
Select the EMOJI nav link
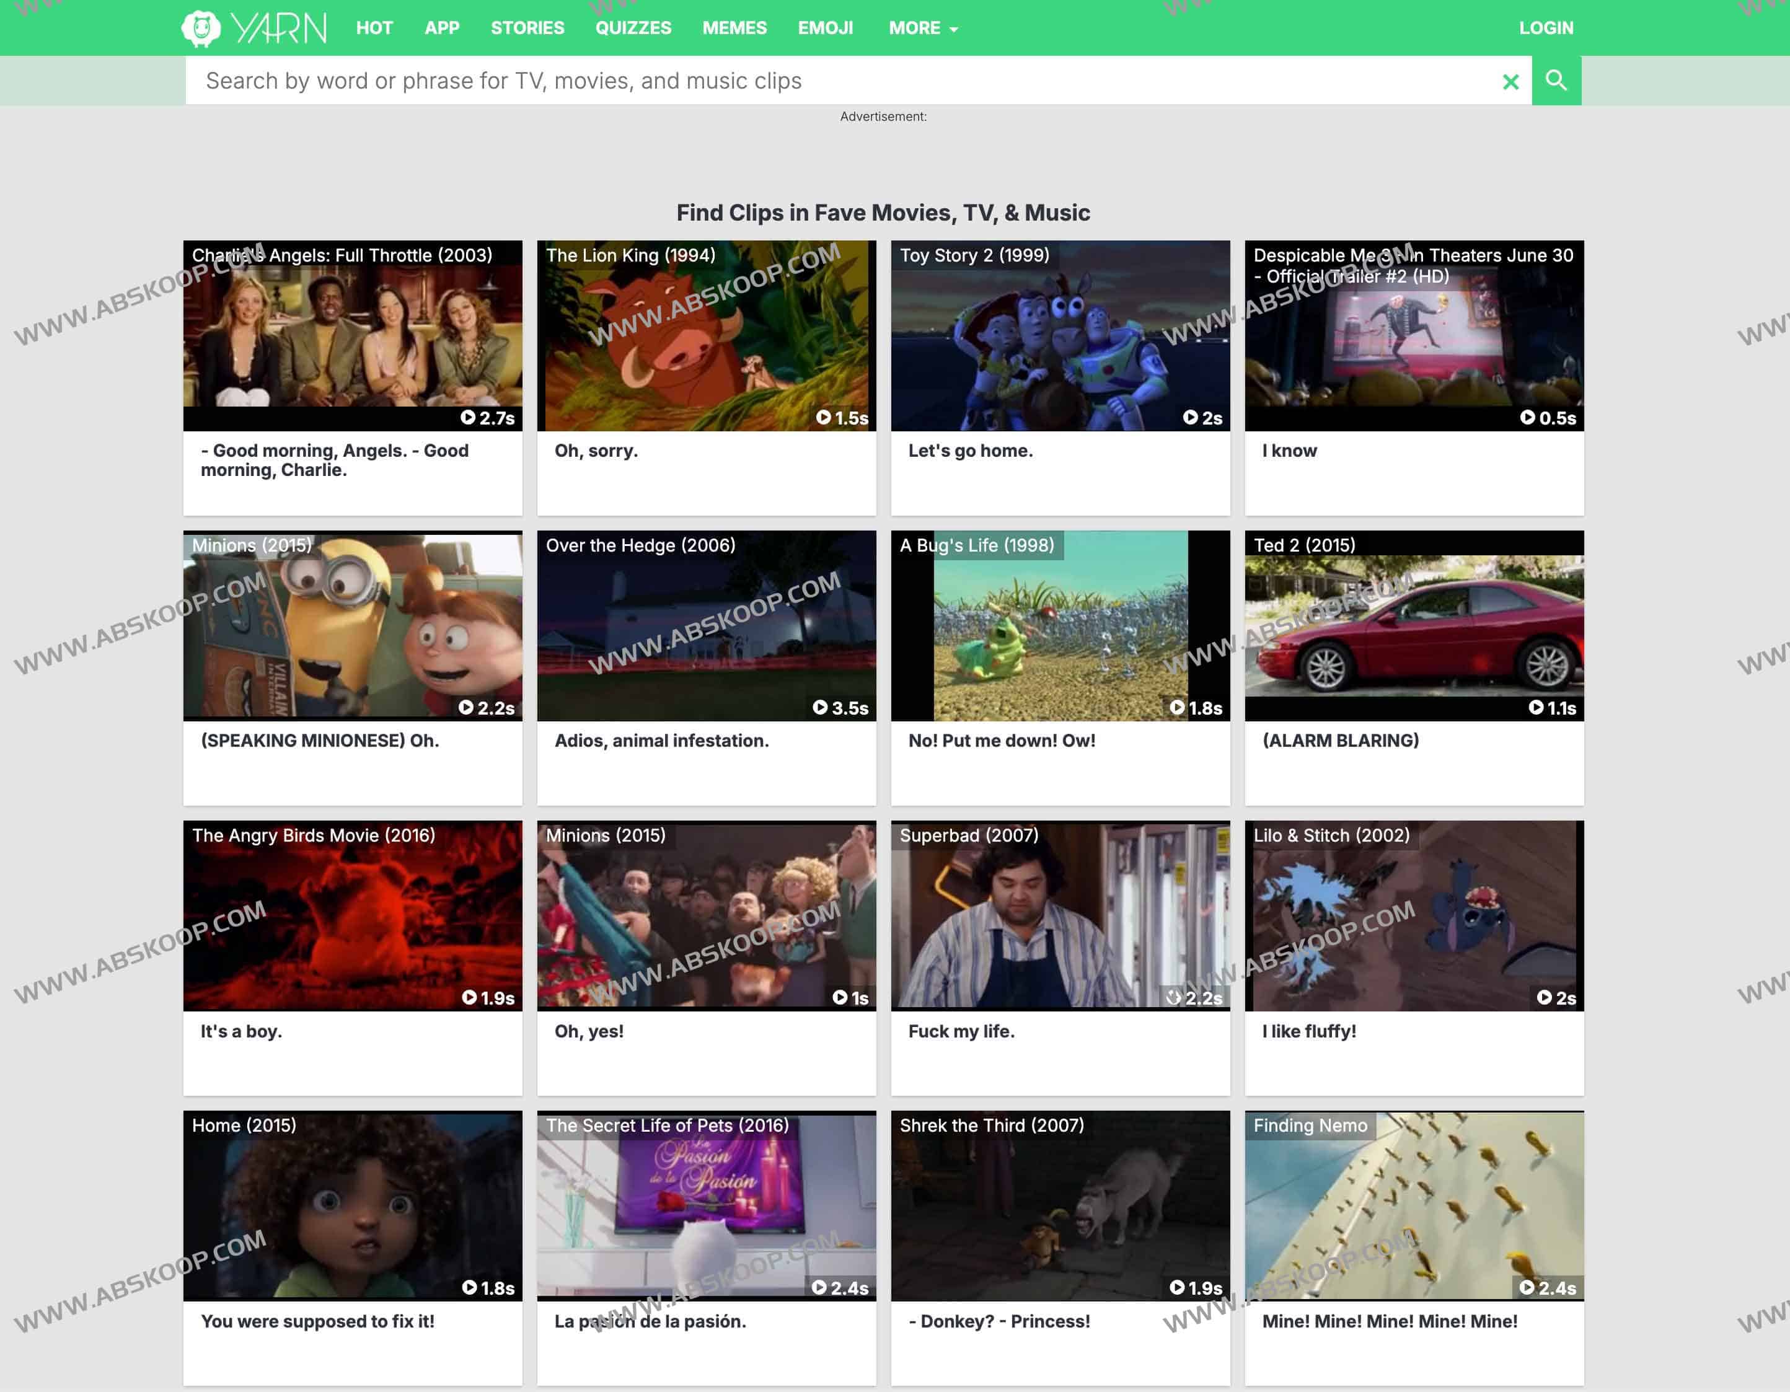click(826, 28)
